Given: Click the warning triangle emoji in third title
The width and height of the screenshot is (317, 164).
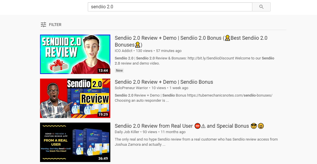Looking at the screenshot, I should [203, 126].
